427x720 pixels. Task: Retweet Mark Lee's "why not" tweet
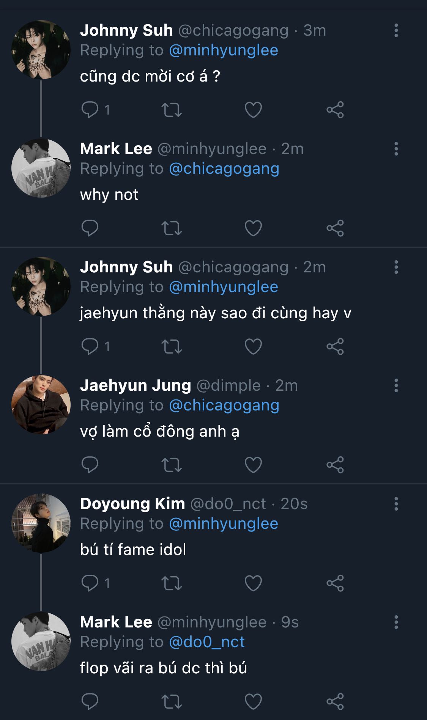pyautogui.click(x=172, y=228)
